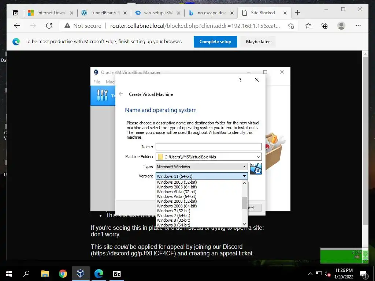Click the help question mark in dialog
The width and height of the screenshot is (375, 281).
coord(240,80)
